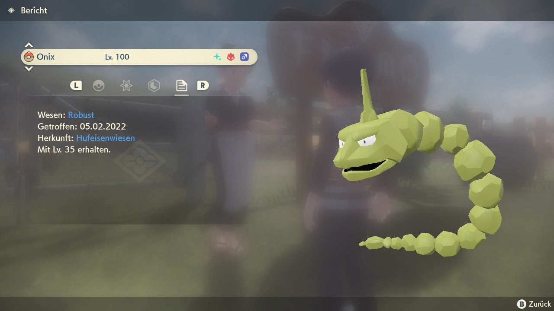Click the B Zurück back button
The image size is (554, 311).
point(534,304)
